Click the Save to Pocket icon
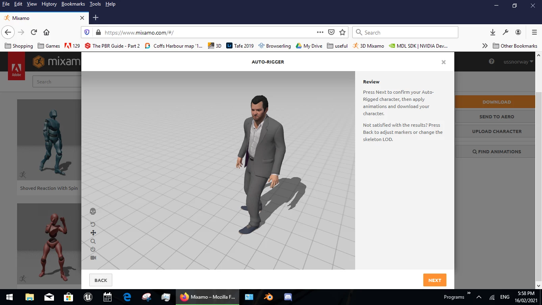This screenshot has height=305, width=542. coord(331,33)
